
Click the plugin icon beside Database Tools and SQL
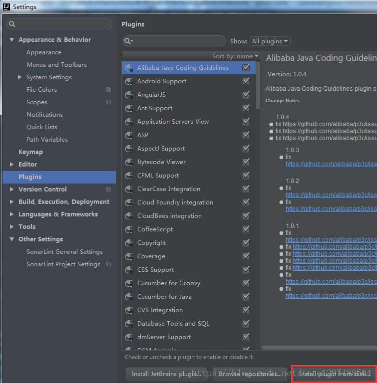(x=129, y=324)
